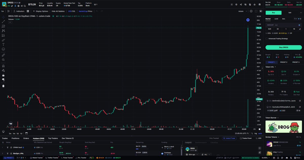Image resolution: width=304 pixels, height=160 pixels.
Task: Click the Buy DROG button
Action: coord(283,47)
